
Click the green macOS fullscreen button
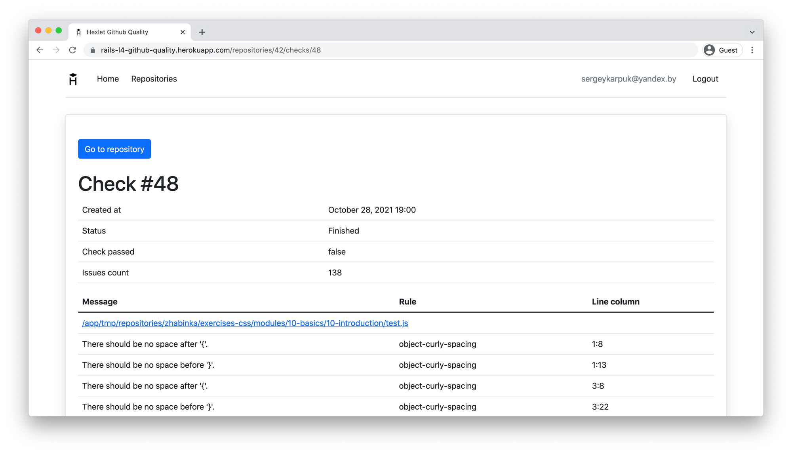(x=59, y=31)
